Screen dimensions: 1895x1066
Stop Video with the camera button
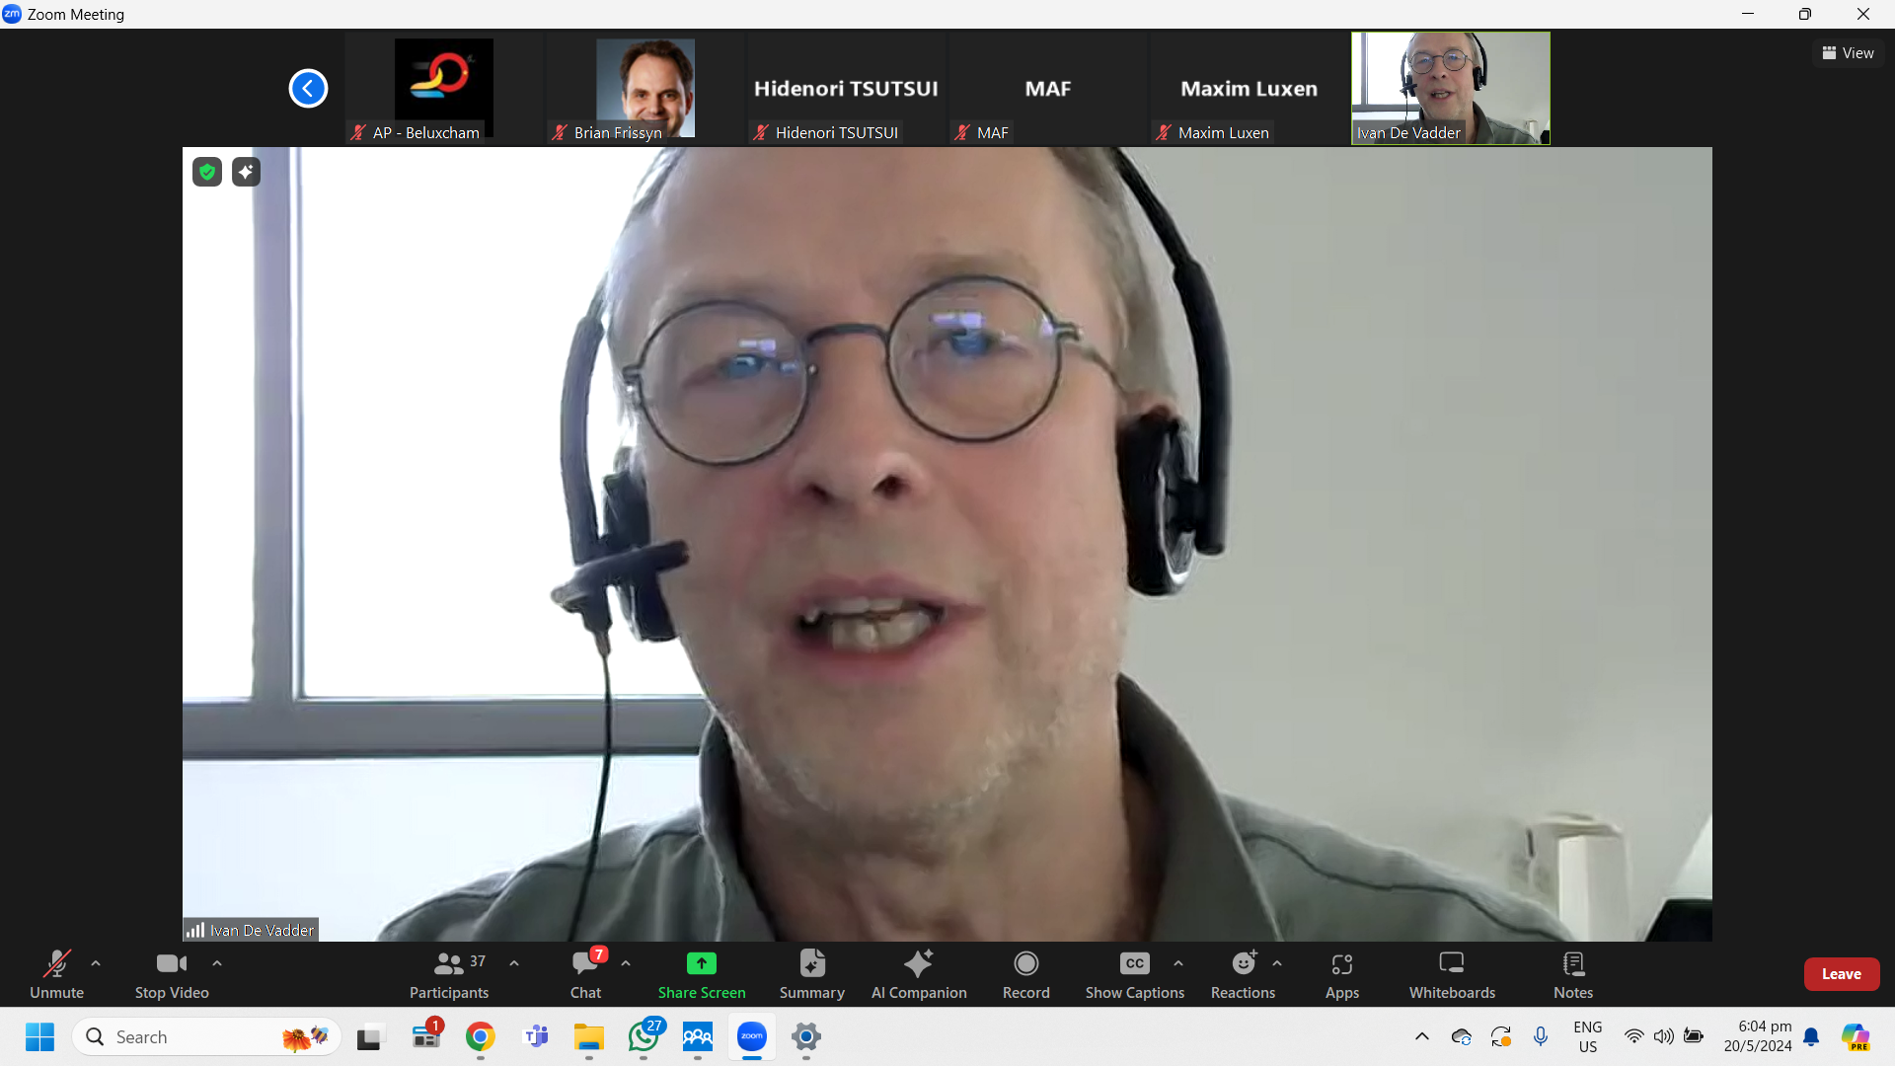click(171, 973)
